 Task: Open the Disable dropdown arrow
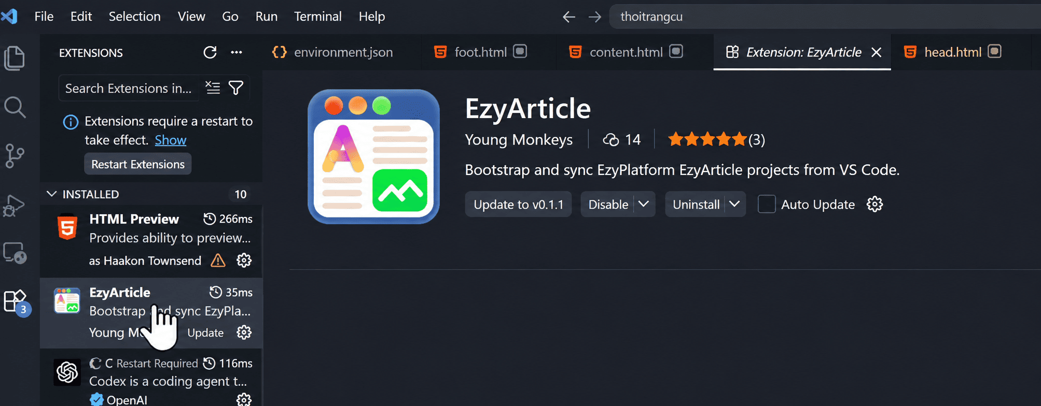[x=644, y=204]
